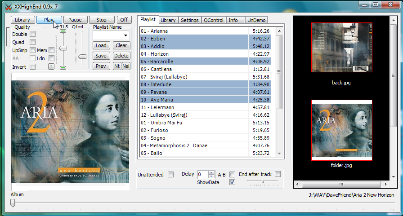This screenshot has height=216, width=403.
Task: Check the Unattended checkbox
Action: click(170, 174)
